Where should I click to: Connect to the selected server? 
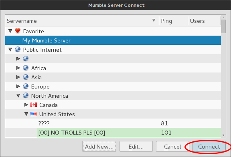coord(209,147)
